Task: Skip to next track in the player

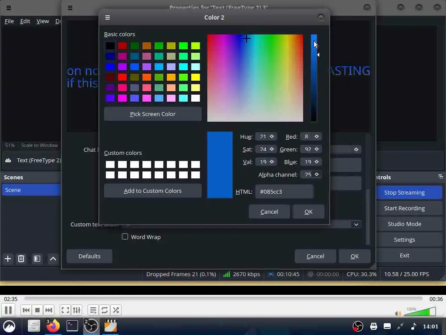Action: click(x=49, y=310)
